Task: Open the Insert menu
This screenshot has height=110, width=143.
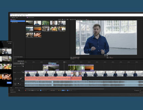Action: coord(17,16)
